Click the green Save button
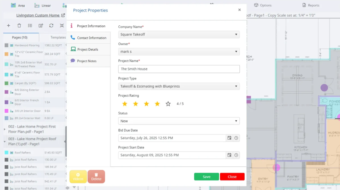340x190 pixels. pyautogui.click(x=207, y=177)
